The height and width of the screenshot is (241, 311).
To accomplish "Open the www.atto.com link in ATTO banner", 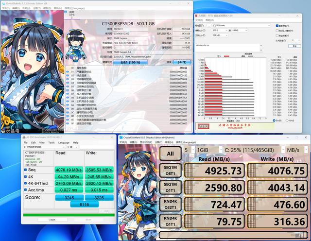I will click(235, 128).
